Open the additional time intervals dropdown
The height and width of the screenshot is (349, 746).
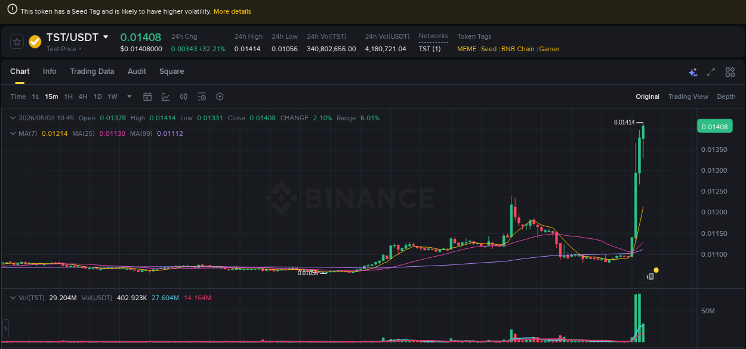click(130, 96)
